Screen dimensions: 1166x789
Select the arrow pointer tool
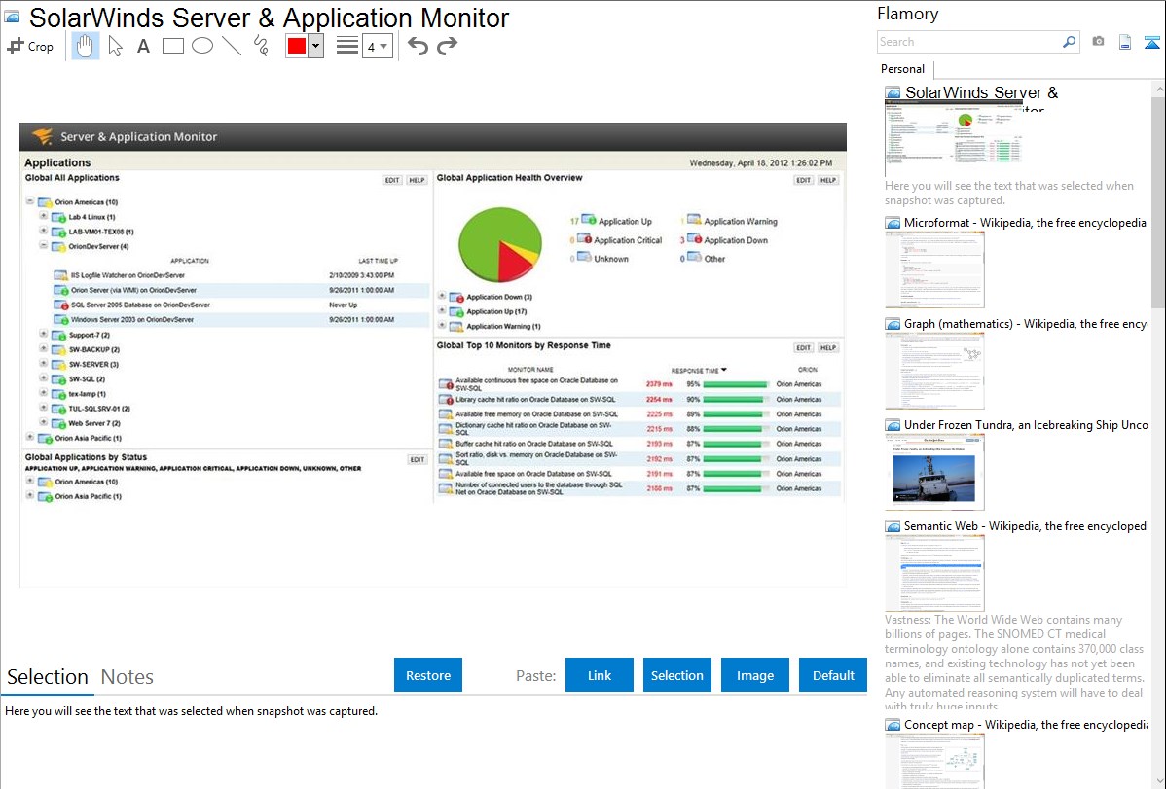pyautogui.click(x=115, y=46)
